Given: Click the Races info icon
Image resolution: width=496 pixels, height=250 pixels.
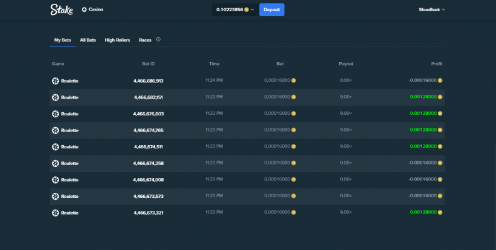Looking at the screenshot, I should point(158,40).
